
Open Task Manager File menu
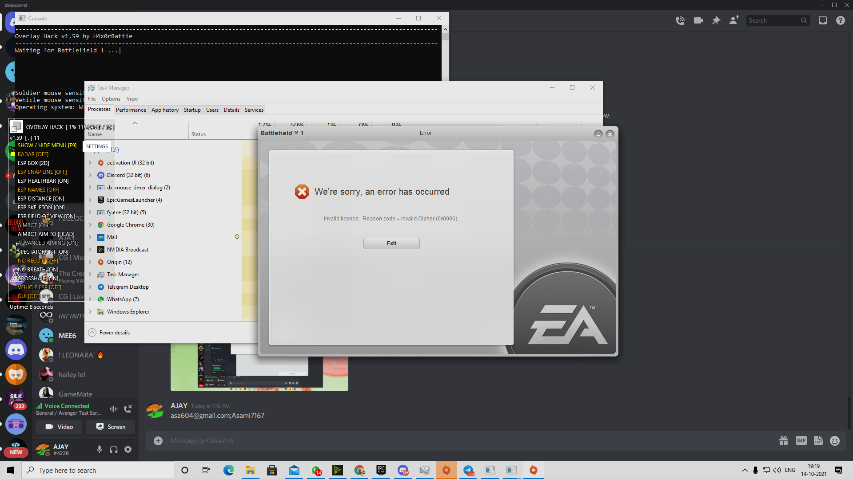92,98
